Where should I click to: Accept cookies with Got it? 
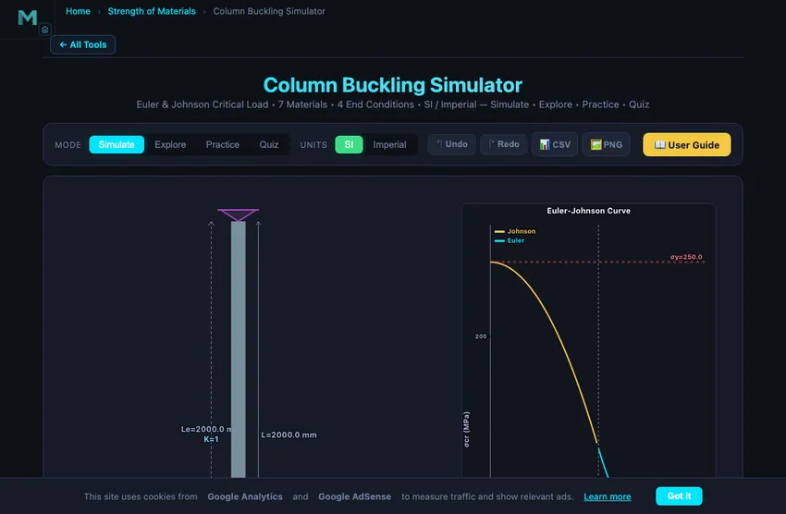(x=679, y=496)
